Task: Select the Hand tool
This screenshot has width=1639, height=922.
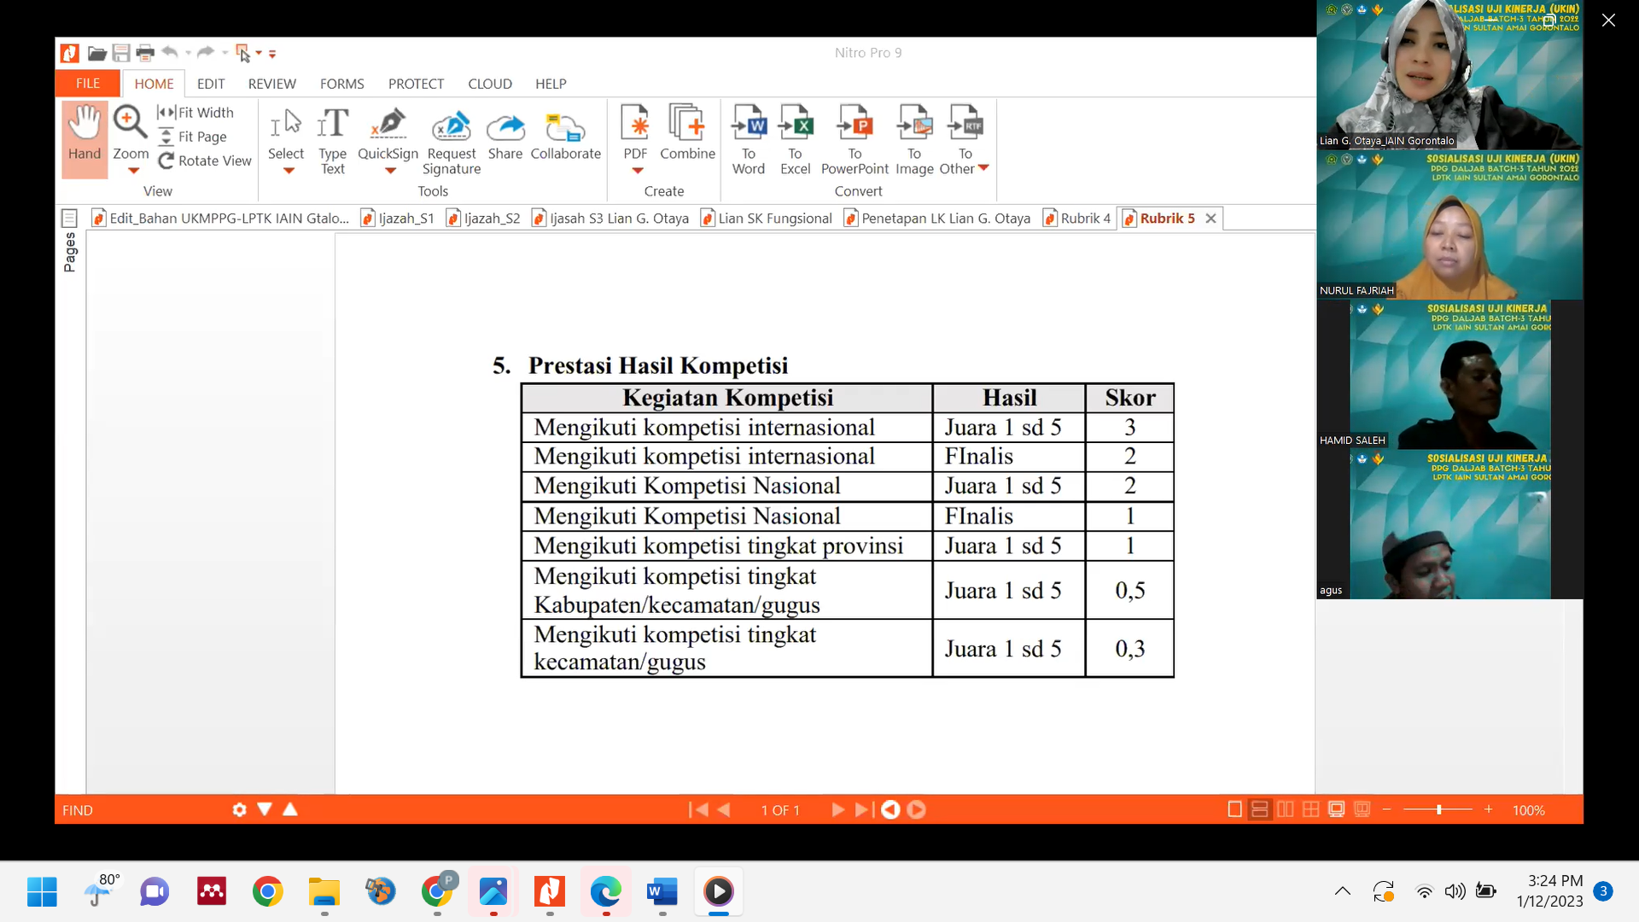Action: click(x=85, y=135)
